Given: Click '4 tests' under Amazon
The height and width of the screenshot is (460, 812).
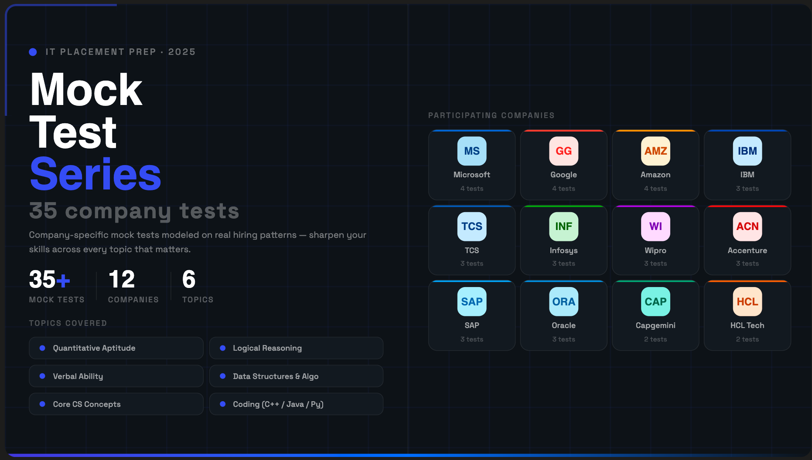Looking at the screenshot, I should (x=655, y=189).
